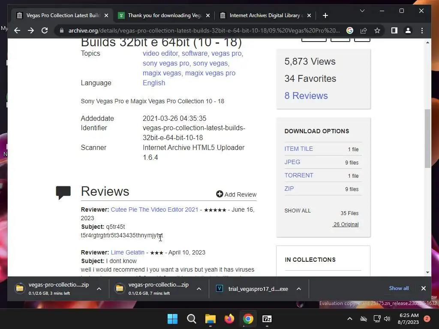Close the Vegas Pro Collection tab
The height and width of the screenshot is (329, 439).
106,15
